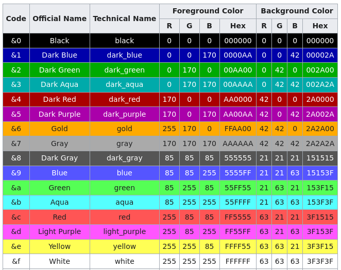Select the Background Color header cell

[x=297, y=11]
